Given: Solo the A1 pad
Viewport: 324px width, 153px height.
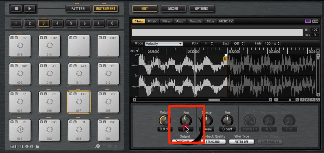Looking at the screenshot, I should pos(45,66).
